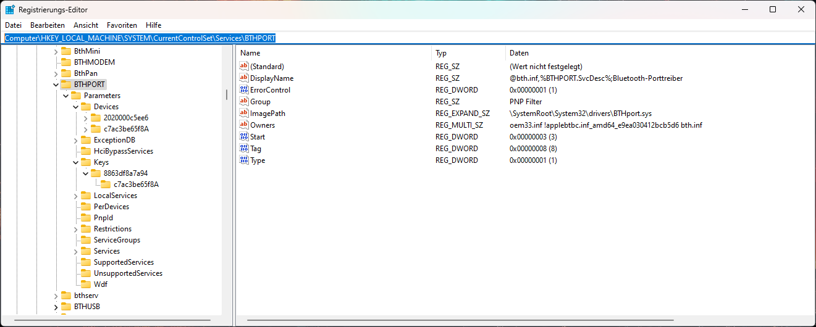Image resolution: width=816 pixels, height=327 pixels.
Task: Collapse the BTHPORT tree node
Action: click(x=56, y=85)
